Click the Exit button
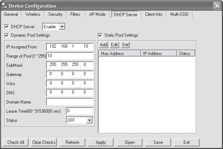This screenshot has height=149, width=223. 186,142
